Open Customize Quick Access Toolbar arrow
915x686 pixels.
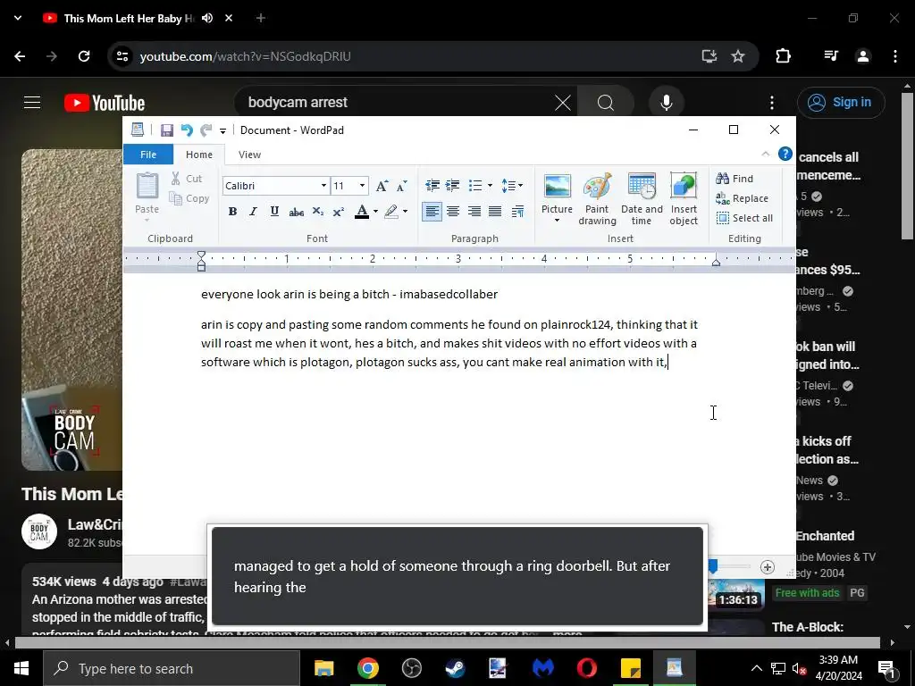222,130
